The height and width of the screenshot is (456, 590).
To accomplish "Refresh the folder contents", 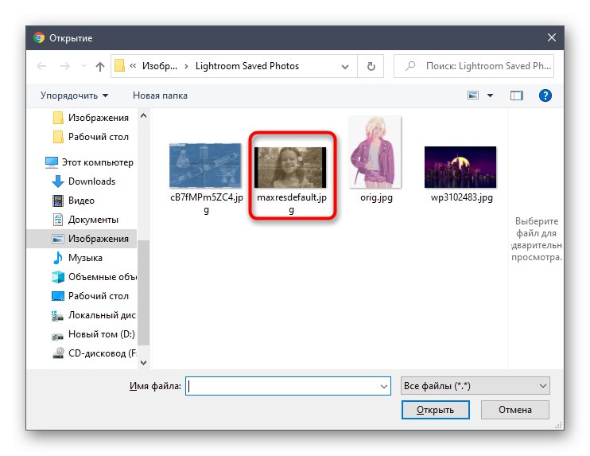I will pyautogui.click(x=371, y=66).
